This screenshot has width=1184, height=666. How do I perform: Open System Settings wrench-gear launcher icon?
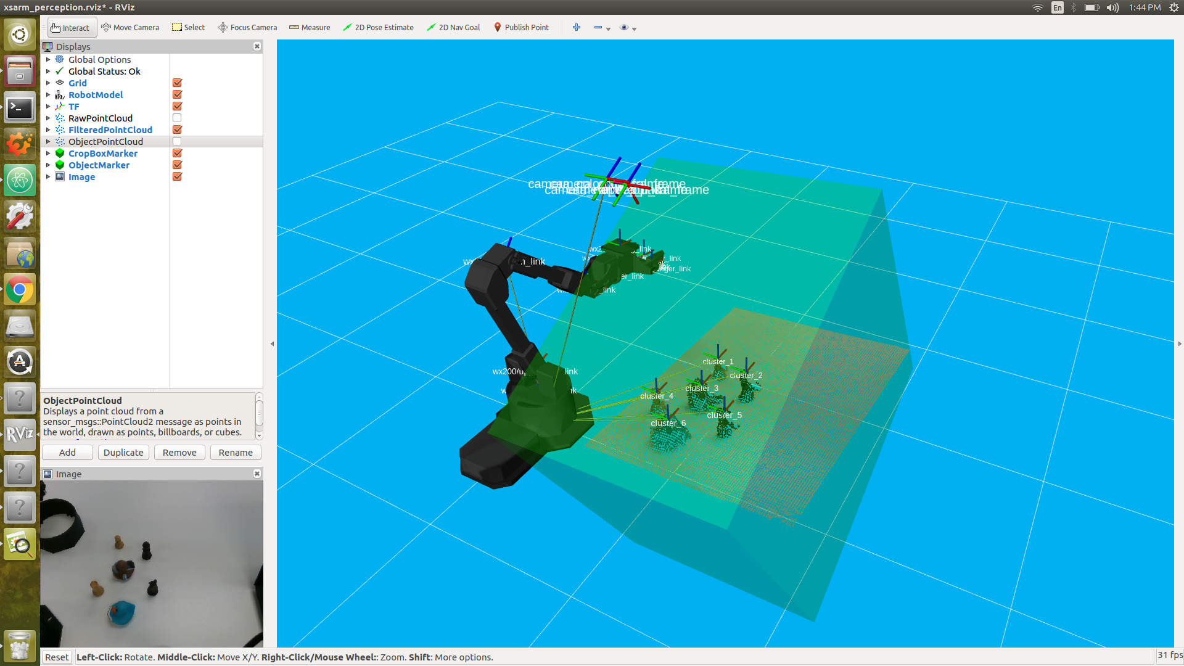tap(20, 217)
